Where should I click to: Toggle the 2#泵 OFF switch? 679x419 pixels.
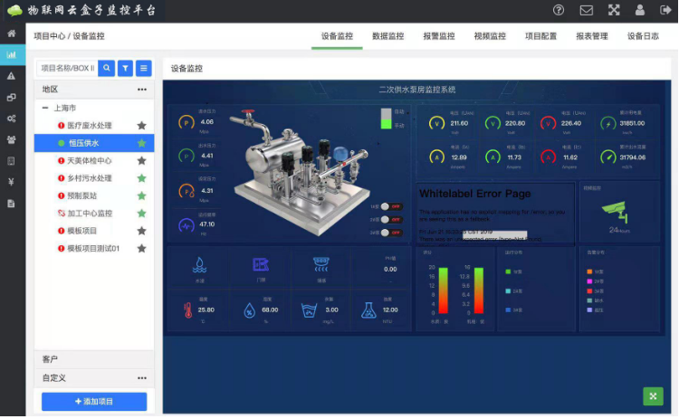pos(391,220)
